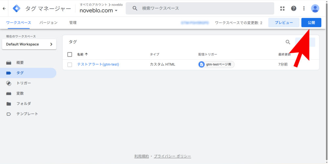Click the 公開 publish button

[311, 23]
